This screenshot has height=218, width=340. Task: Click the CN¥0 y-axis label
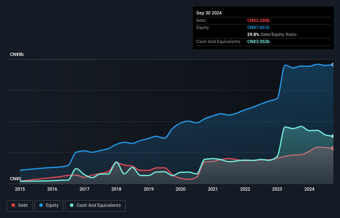click(x=16, y=179)
